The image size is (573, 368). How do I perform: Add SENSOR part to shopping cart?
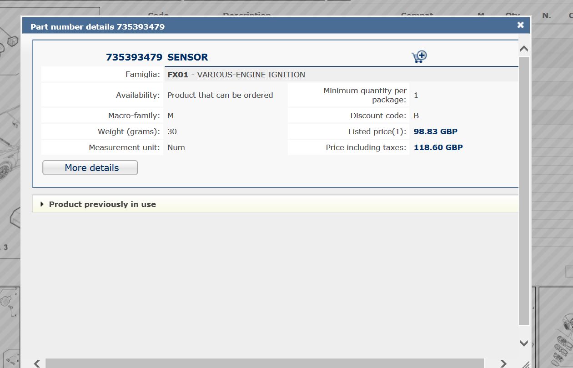point(419,57)
